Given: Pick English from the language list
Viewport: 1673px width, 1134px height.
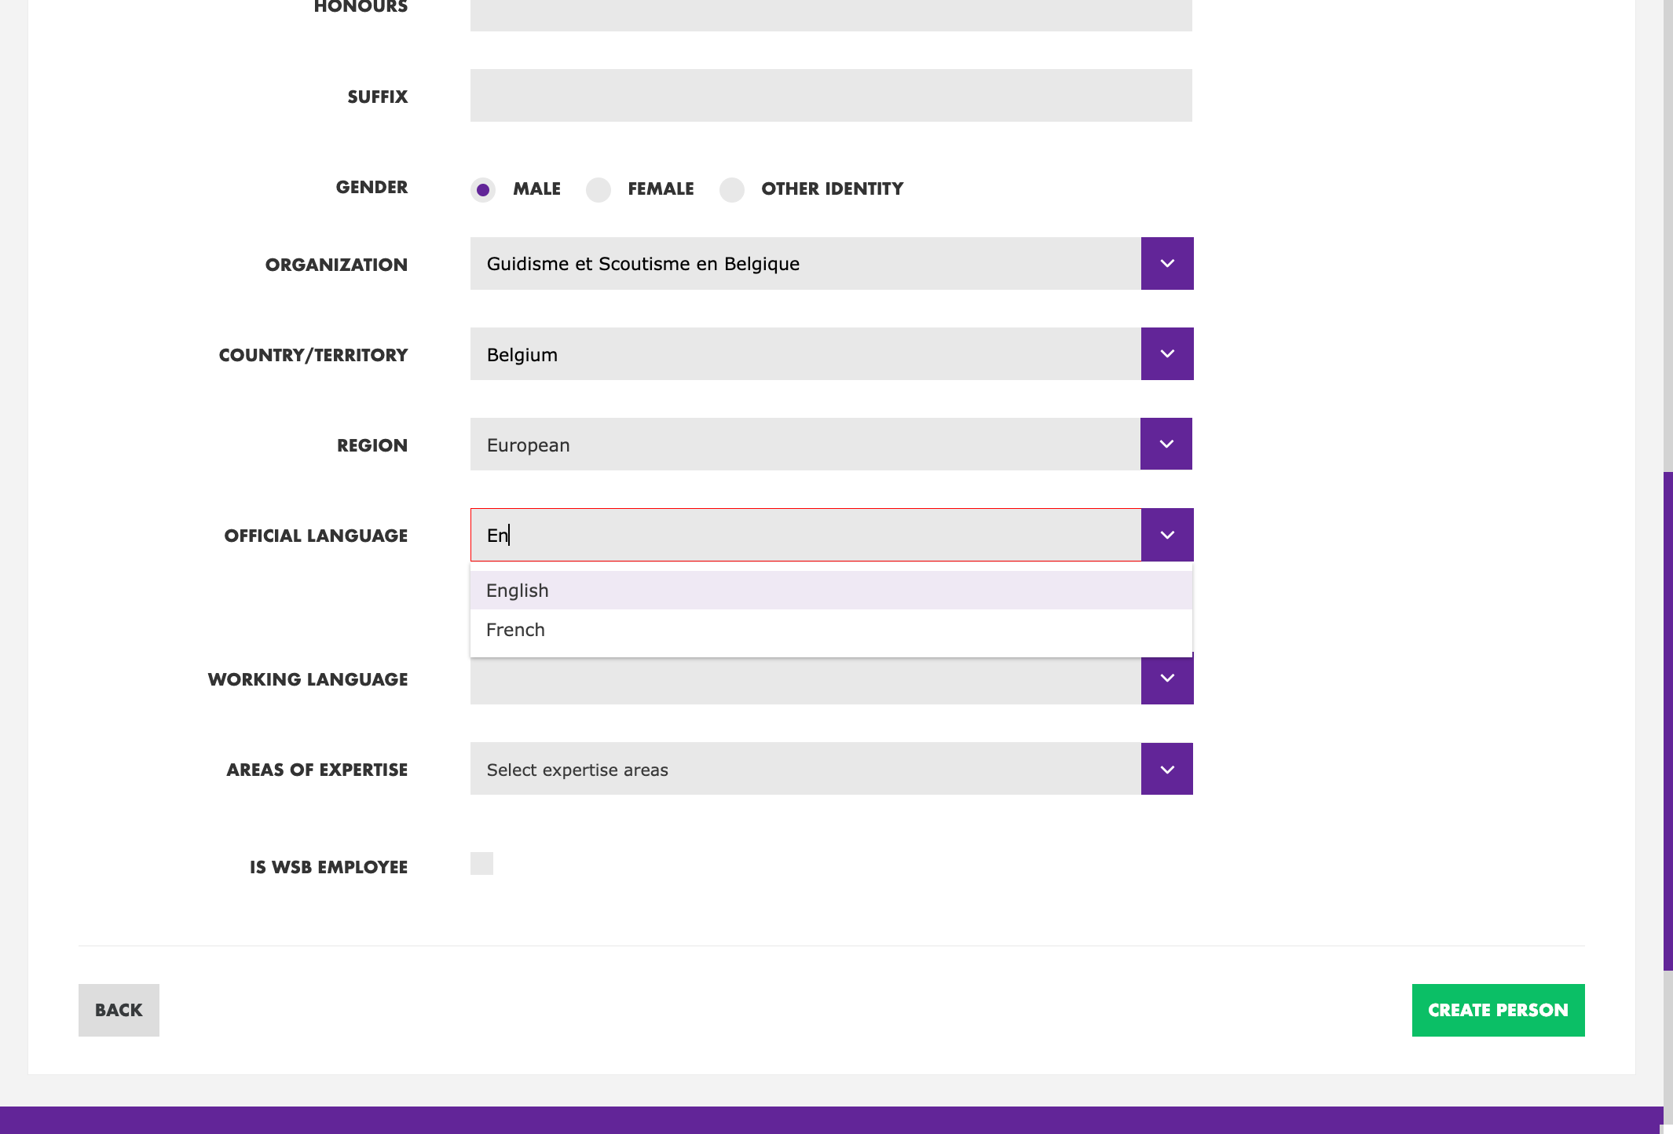Looking at the screenshot, I should tap(831, 591).
